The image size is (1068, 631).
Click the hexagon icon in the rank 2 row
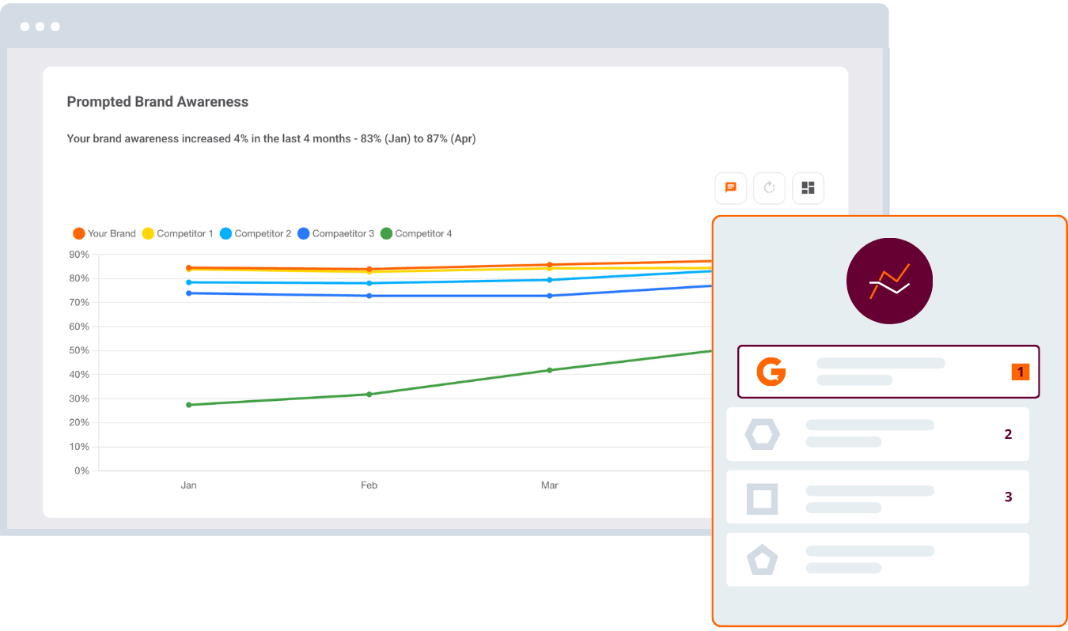[x=762, y=433]
